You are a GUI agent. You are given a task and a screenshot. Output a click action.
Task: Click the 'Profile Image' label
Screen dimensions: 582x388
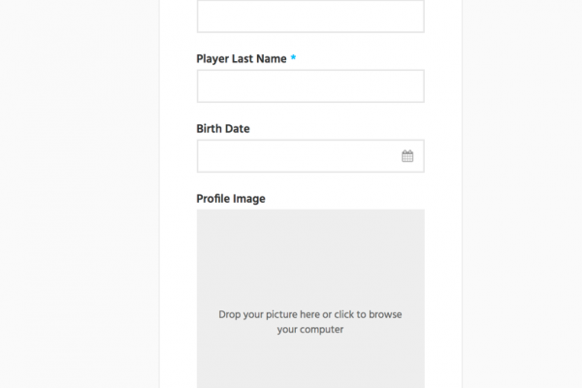pyautogui.click(x=231, y=199)
